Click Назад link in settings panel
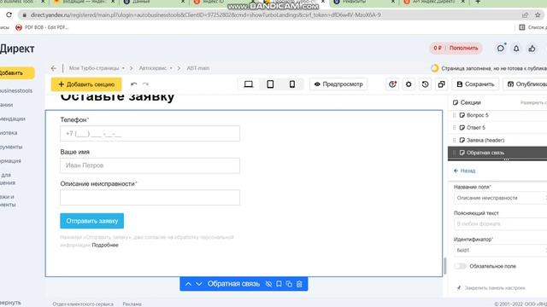Image resolution: width=547 pixels, height=307 pixels. pyautogui.click(x=465, y=171)
